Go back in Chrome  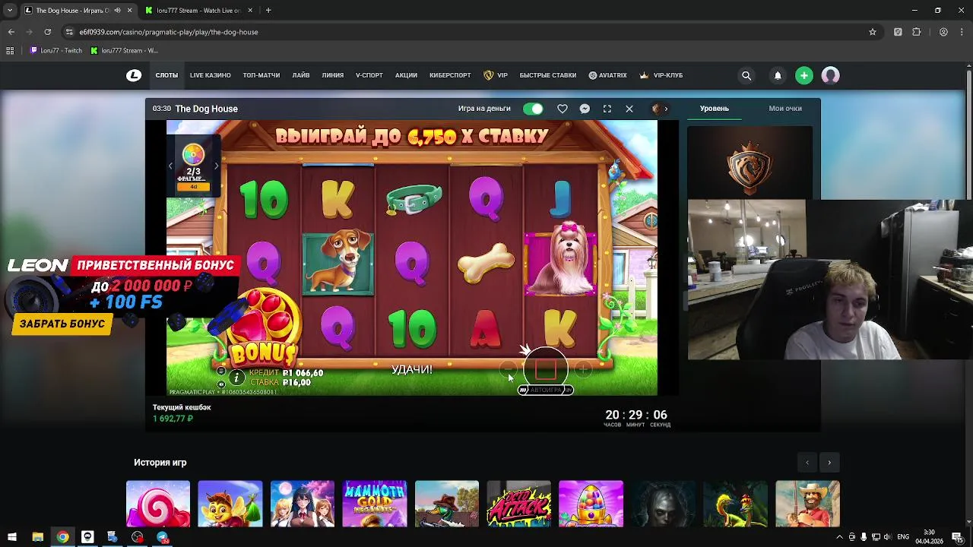[11, 32]
